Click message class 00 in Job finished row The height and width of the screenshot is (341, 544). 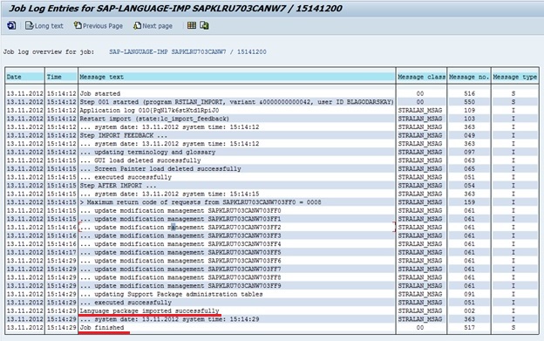point(420,327)
